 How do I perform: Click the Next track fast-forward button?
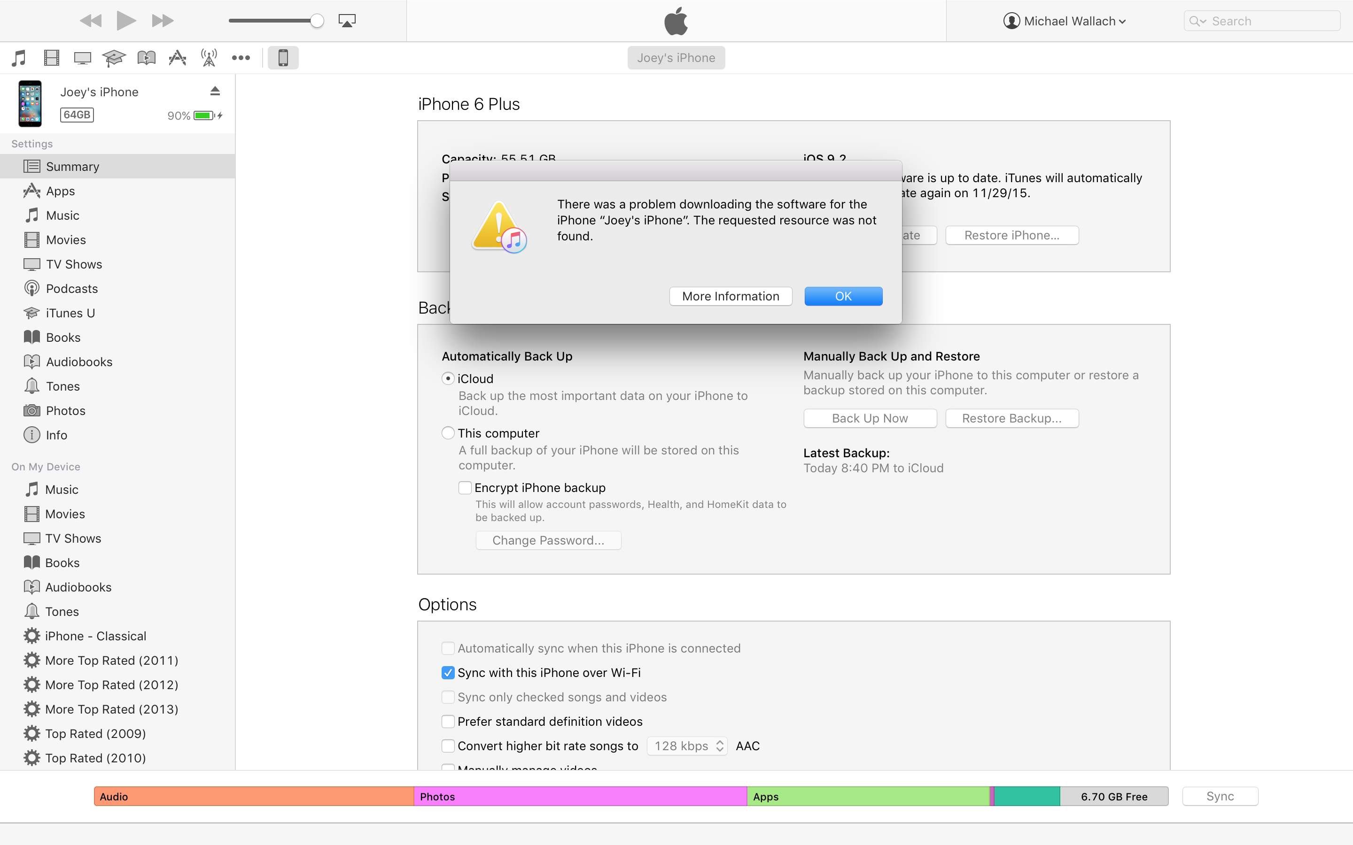coord(163,21)
